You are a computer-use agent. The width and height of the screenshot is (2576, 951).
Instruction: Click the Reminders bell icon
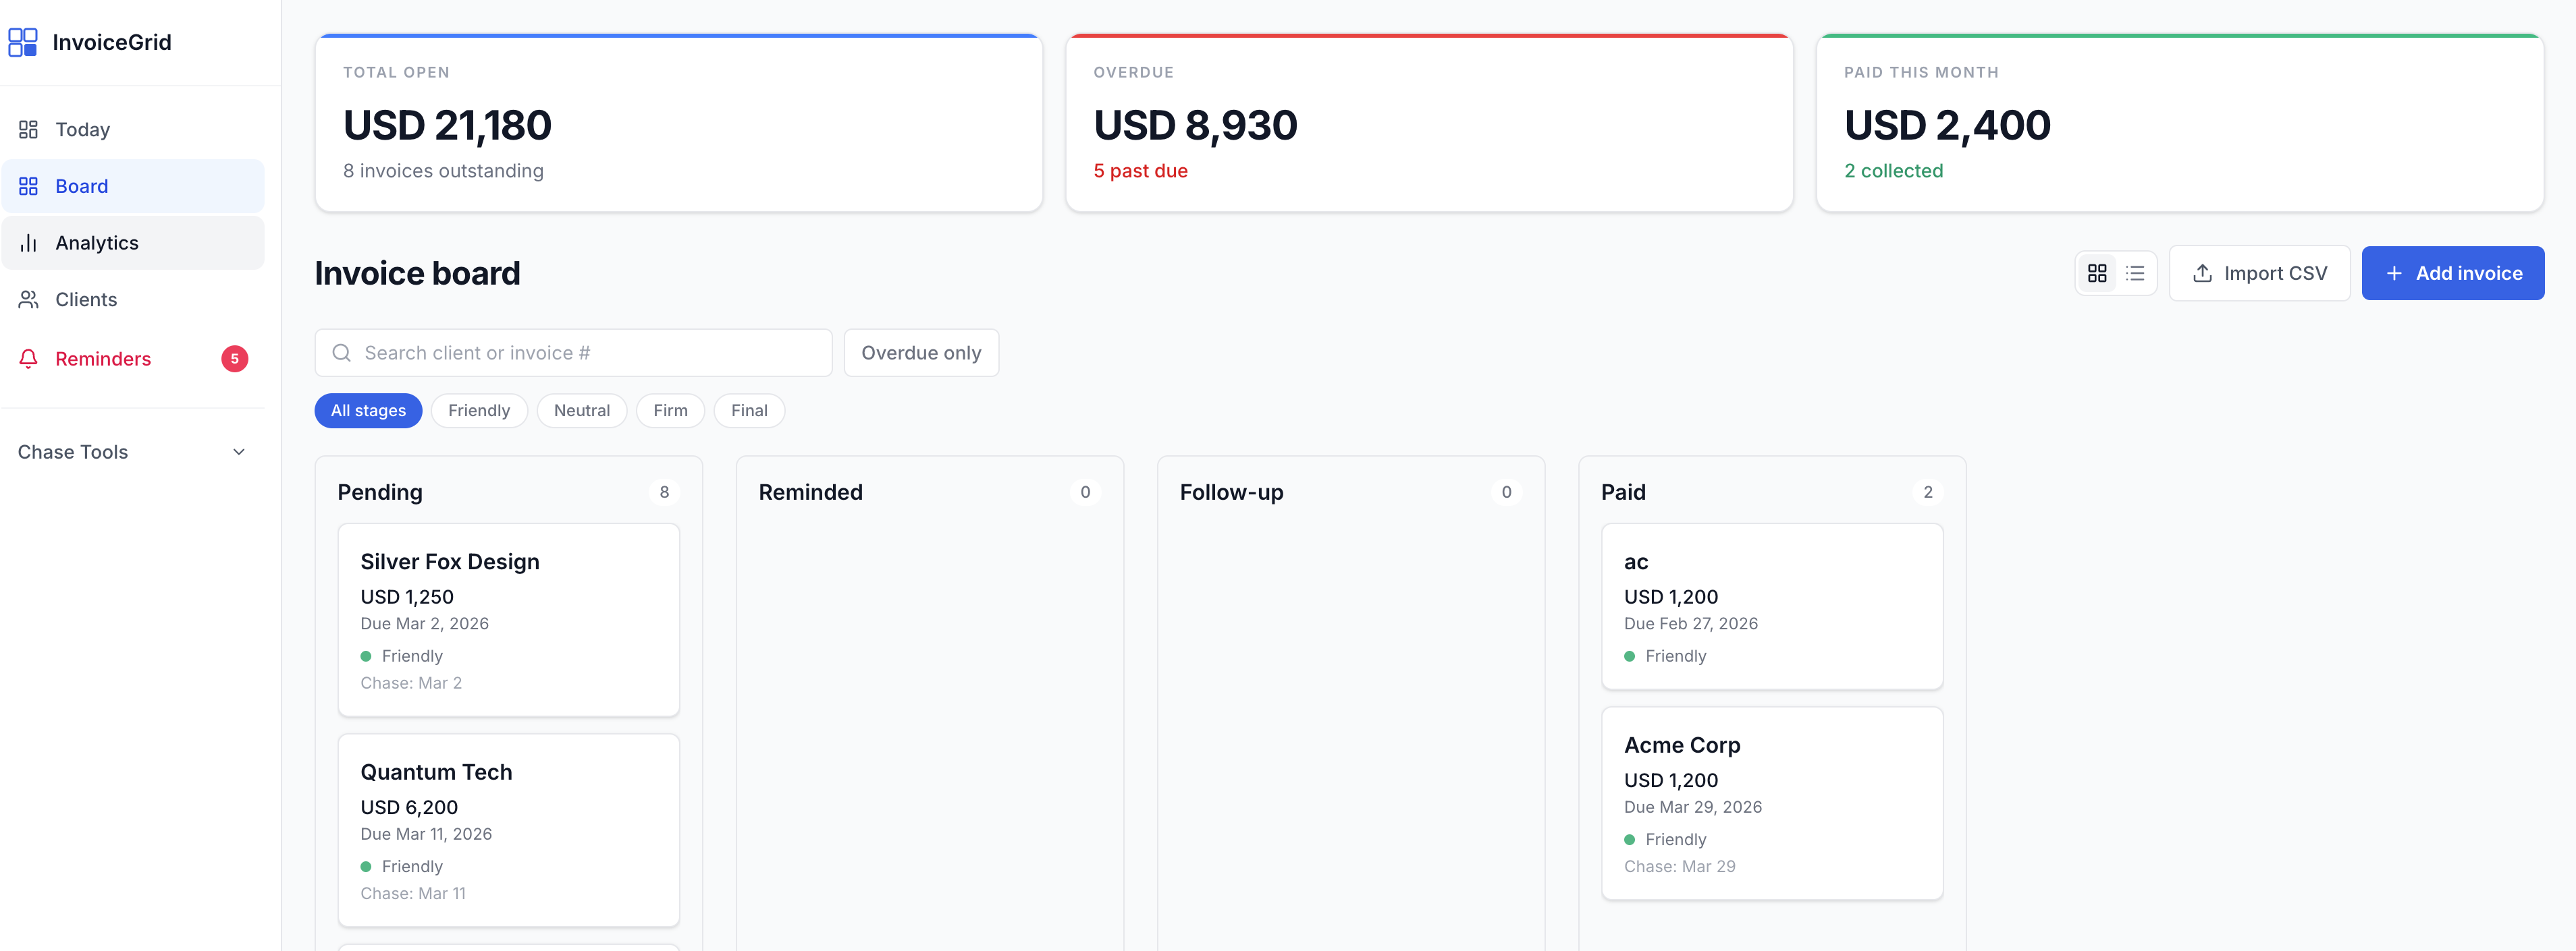point(28,359)
